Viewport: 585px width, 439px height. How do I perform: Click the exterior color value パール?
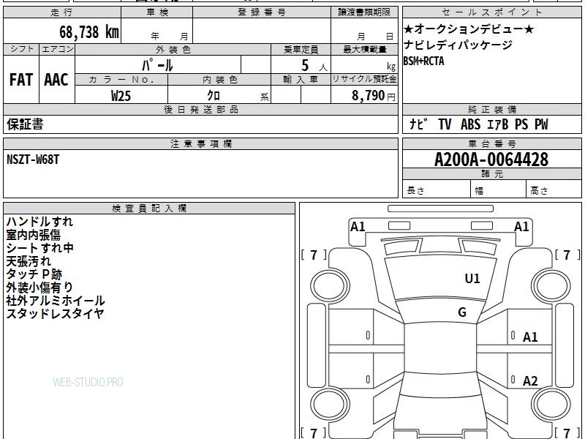(x=157, y=65)
